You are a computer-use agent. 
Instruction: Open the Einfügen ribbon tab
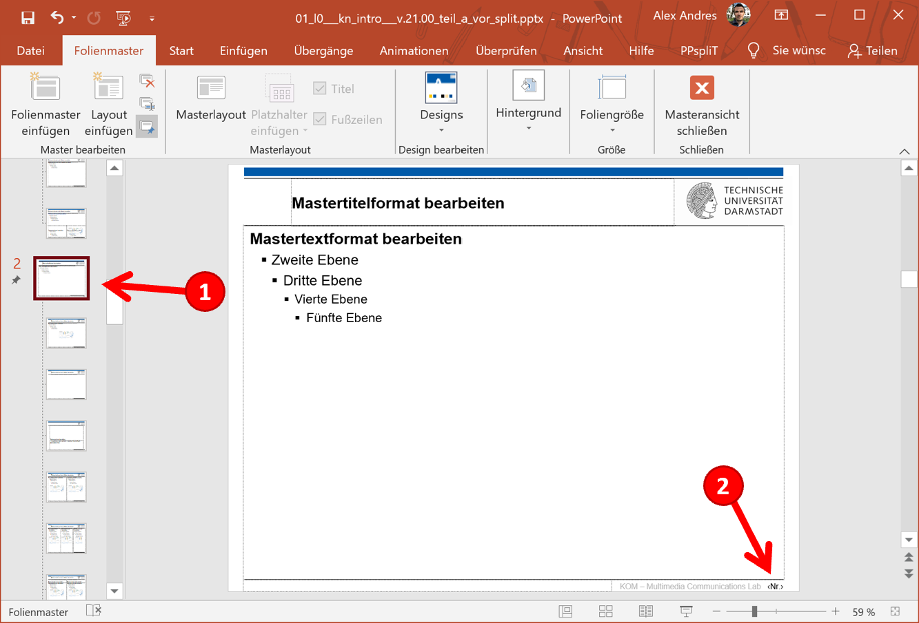[x=243, y=50]
